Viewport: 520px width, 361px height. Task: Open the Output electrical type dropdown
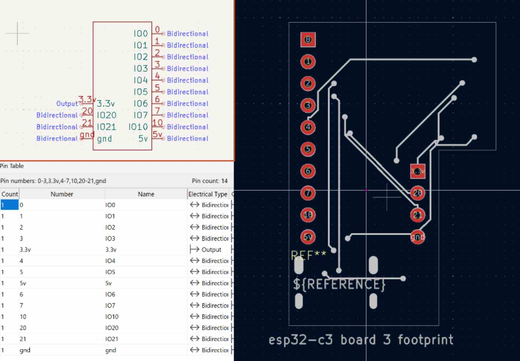pyautogui.click(x=209, y=250)
